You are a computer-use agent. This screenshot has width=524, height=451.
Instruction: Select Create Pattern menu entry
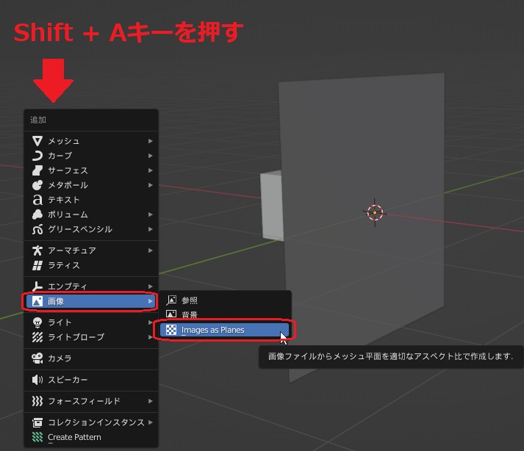(91, 437)
